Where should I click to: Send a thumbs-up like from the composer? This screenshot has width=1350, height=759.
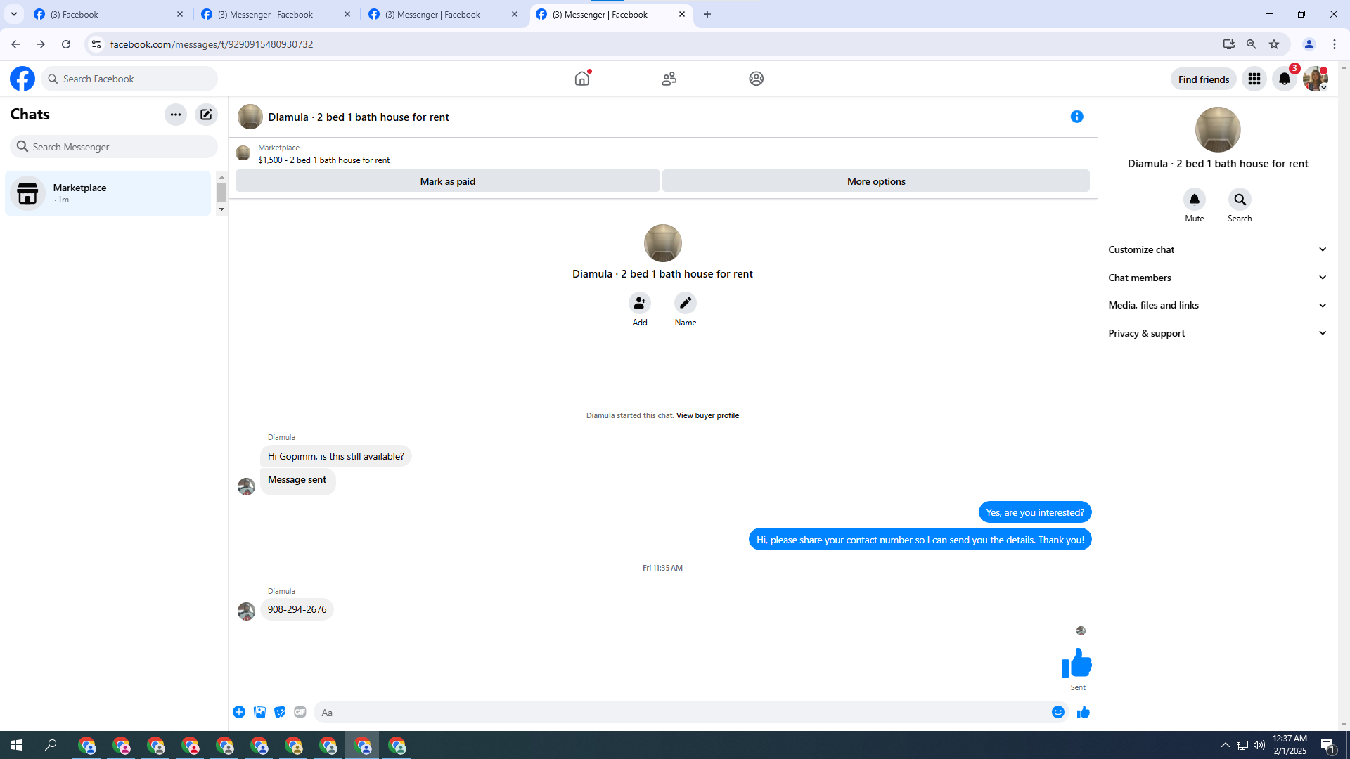click(x=1084, y=713)
